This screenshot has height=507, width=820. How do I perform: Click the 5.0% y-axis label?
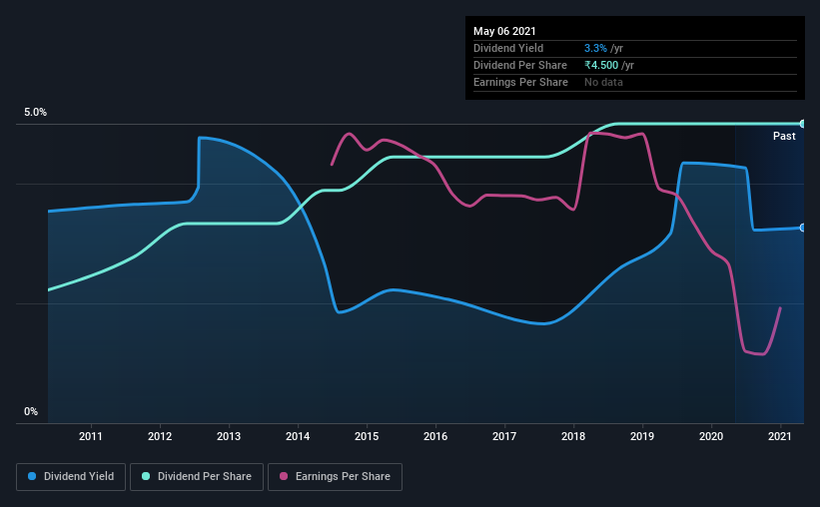click(35, 113)
